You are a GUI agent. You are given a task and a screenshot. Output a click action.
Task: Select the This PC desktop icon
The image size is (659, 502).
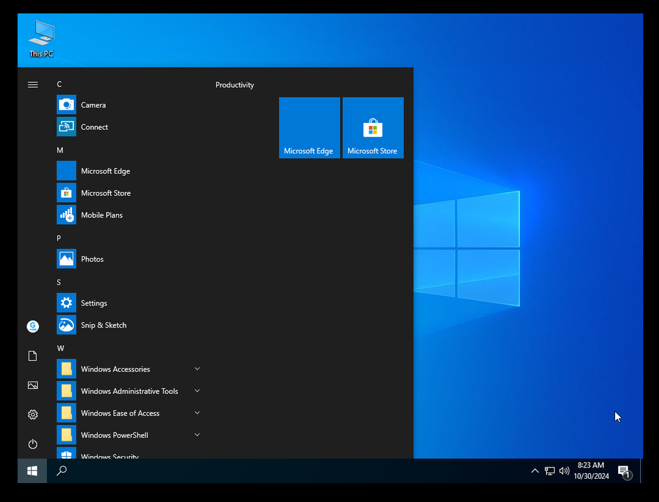coord(41,39)
